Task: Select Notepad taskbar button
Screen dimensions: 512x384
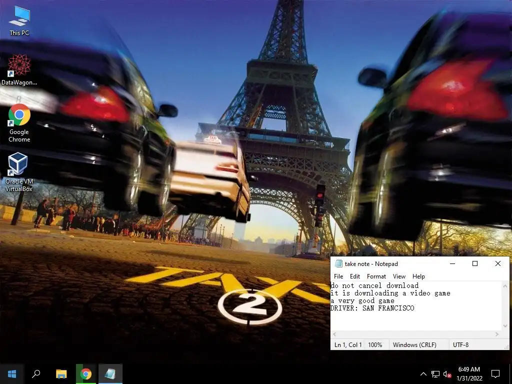Action: pyautogui.click(x=110, y=374)
